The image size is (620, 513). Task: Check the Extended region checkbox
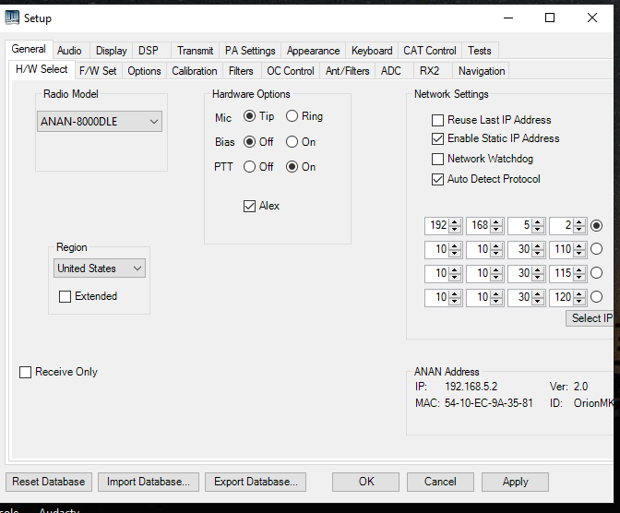pyautogui.click(x=65, y=297)
